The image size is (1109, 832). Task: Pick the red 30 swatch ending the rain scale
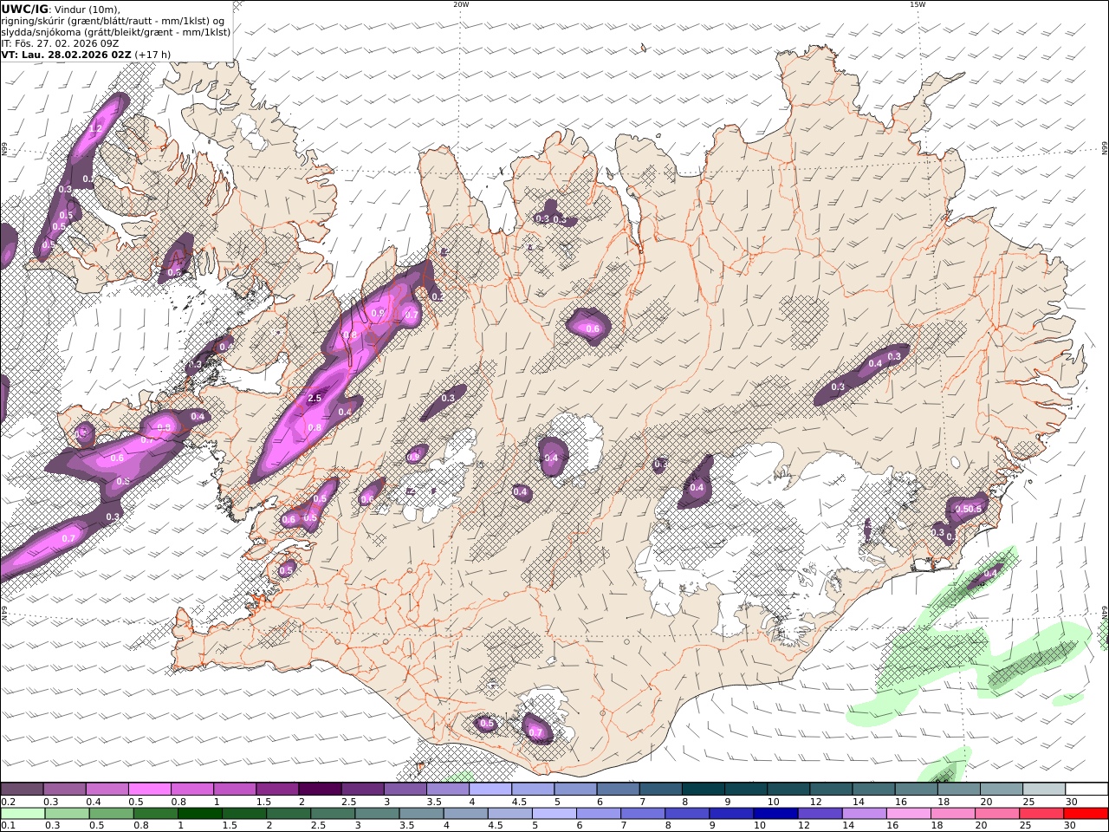[1085, 814]
